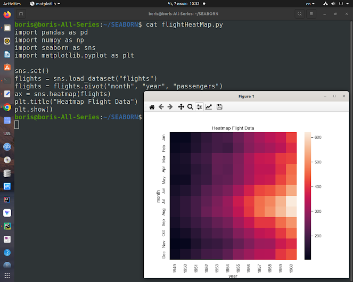Viewport: 353px width, 282px height.
Task: Launch PyCharm from the dock
Action: coord(7,226)
